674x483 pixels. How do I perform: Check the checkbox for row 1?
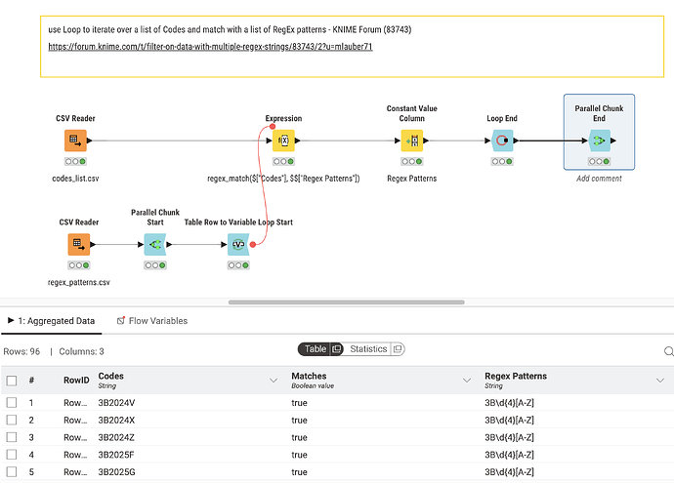tap(12, 403)
